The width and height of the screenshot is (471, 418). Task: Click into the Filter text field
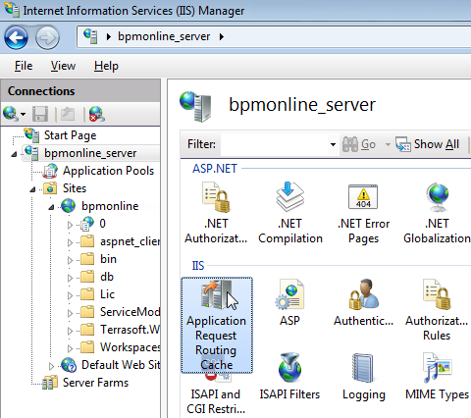275,144
